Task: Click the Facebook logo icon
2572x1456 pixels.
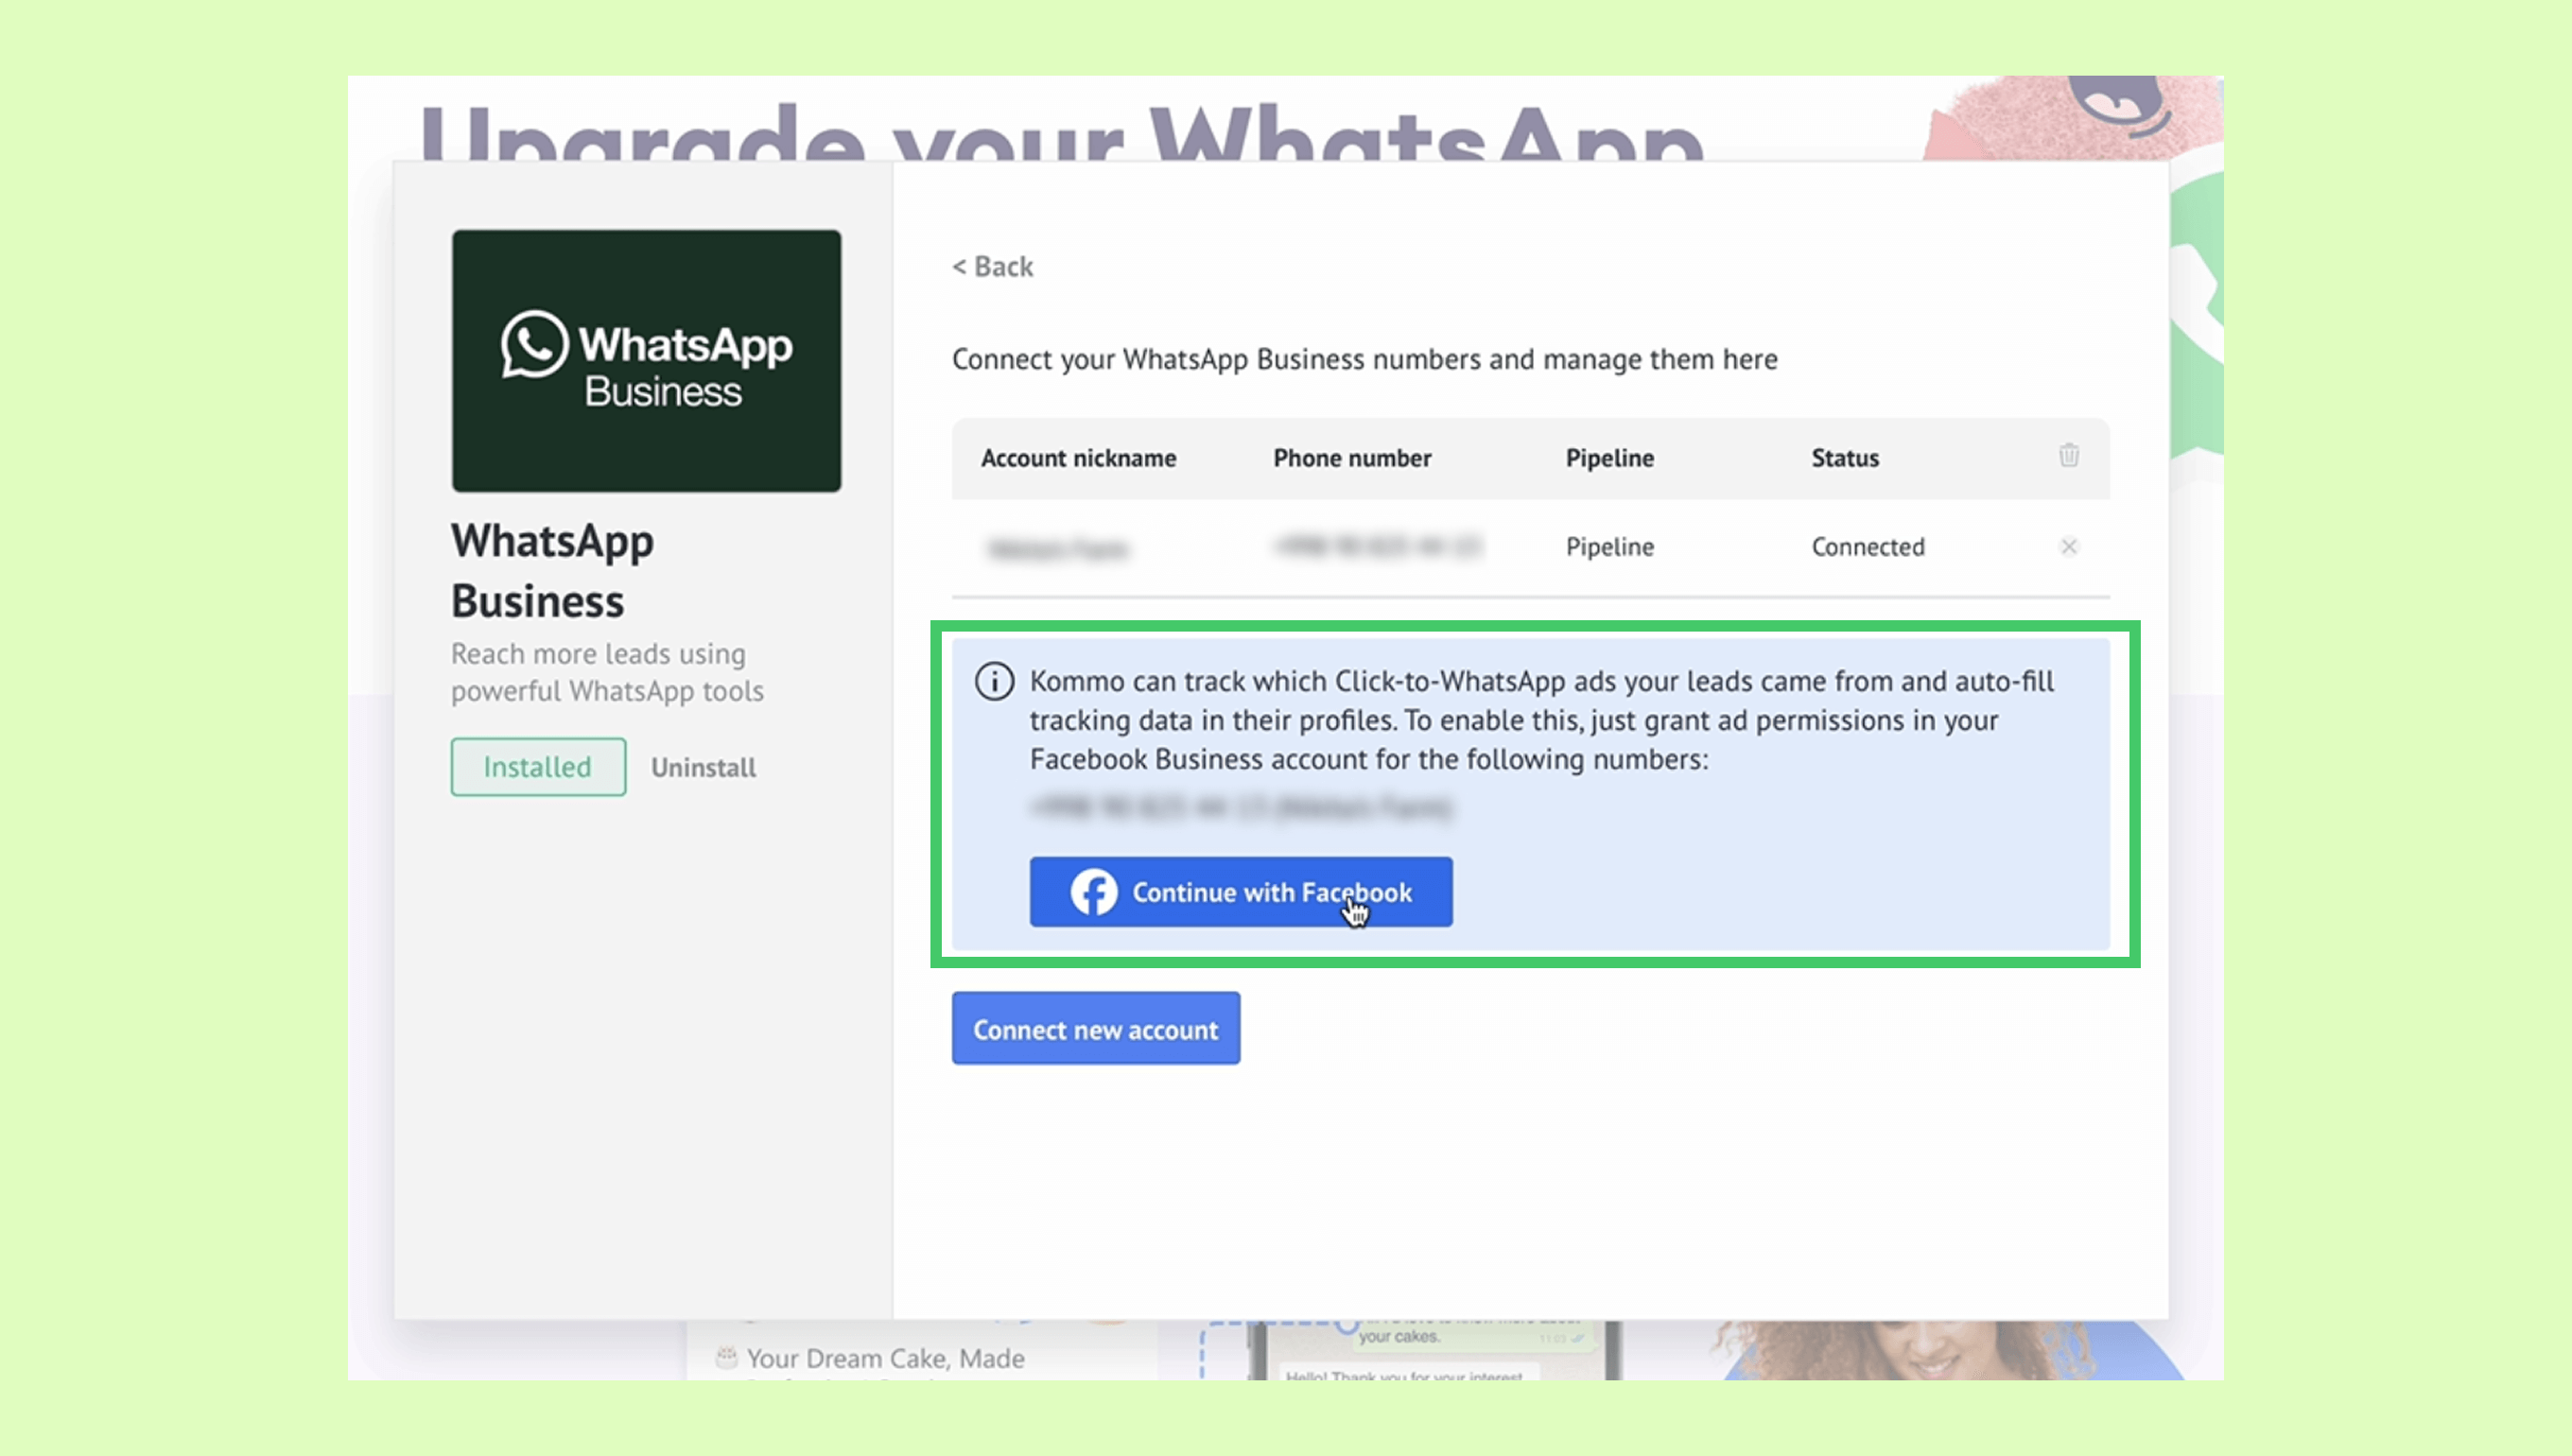Action: point(1093,891)
